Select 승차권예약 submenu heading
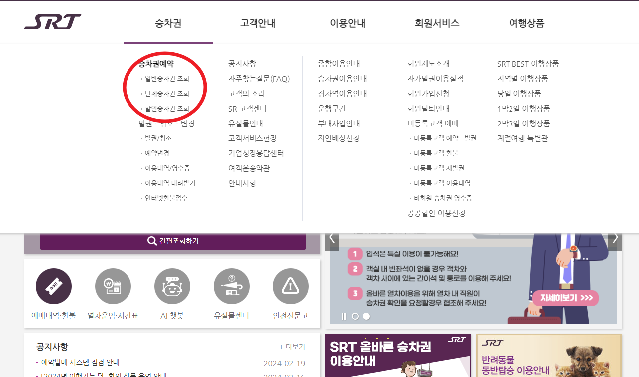Screen dimensions: 639x377 point(156,64)
